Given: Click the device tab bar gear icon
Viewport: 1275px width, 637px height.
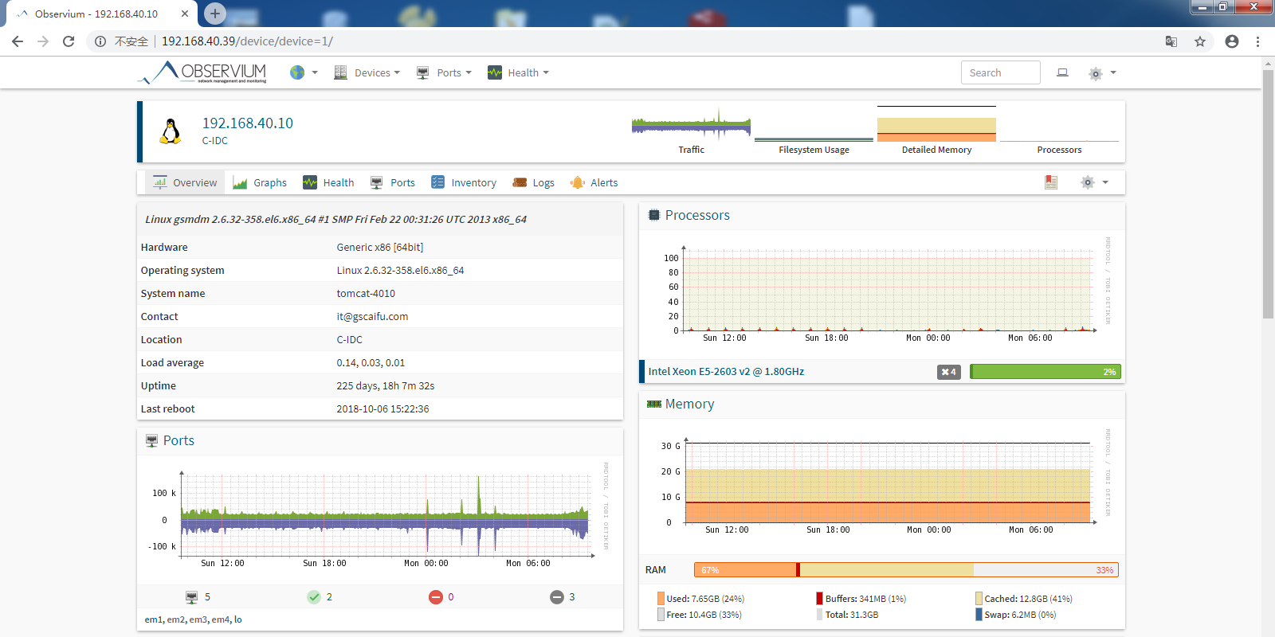Looking at the screenshot, I should [x=1088, y=182].
